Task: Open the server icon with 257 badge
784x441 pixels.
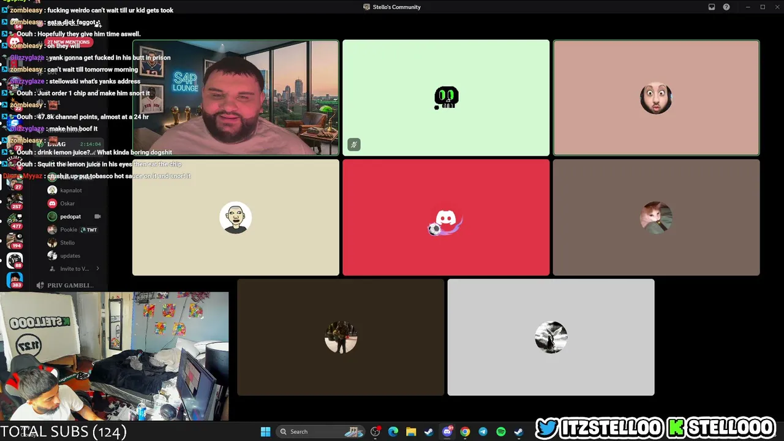Action: [x=15, y=201]
